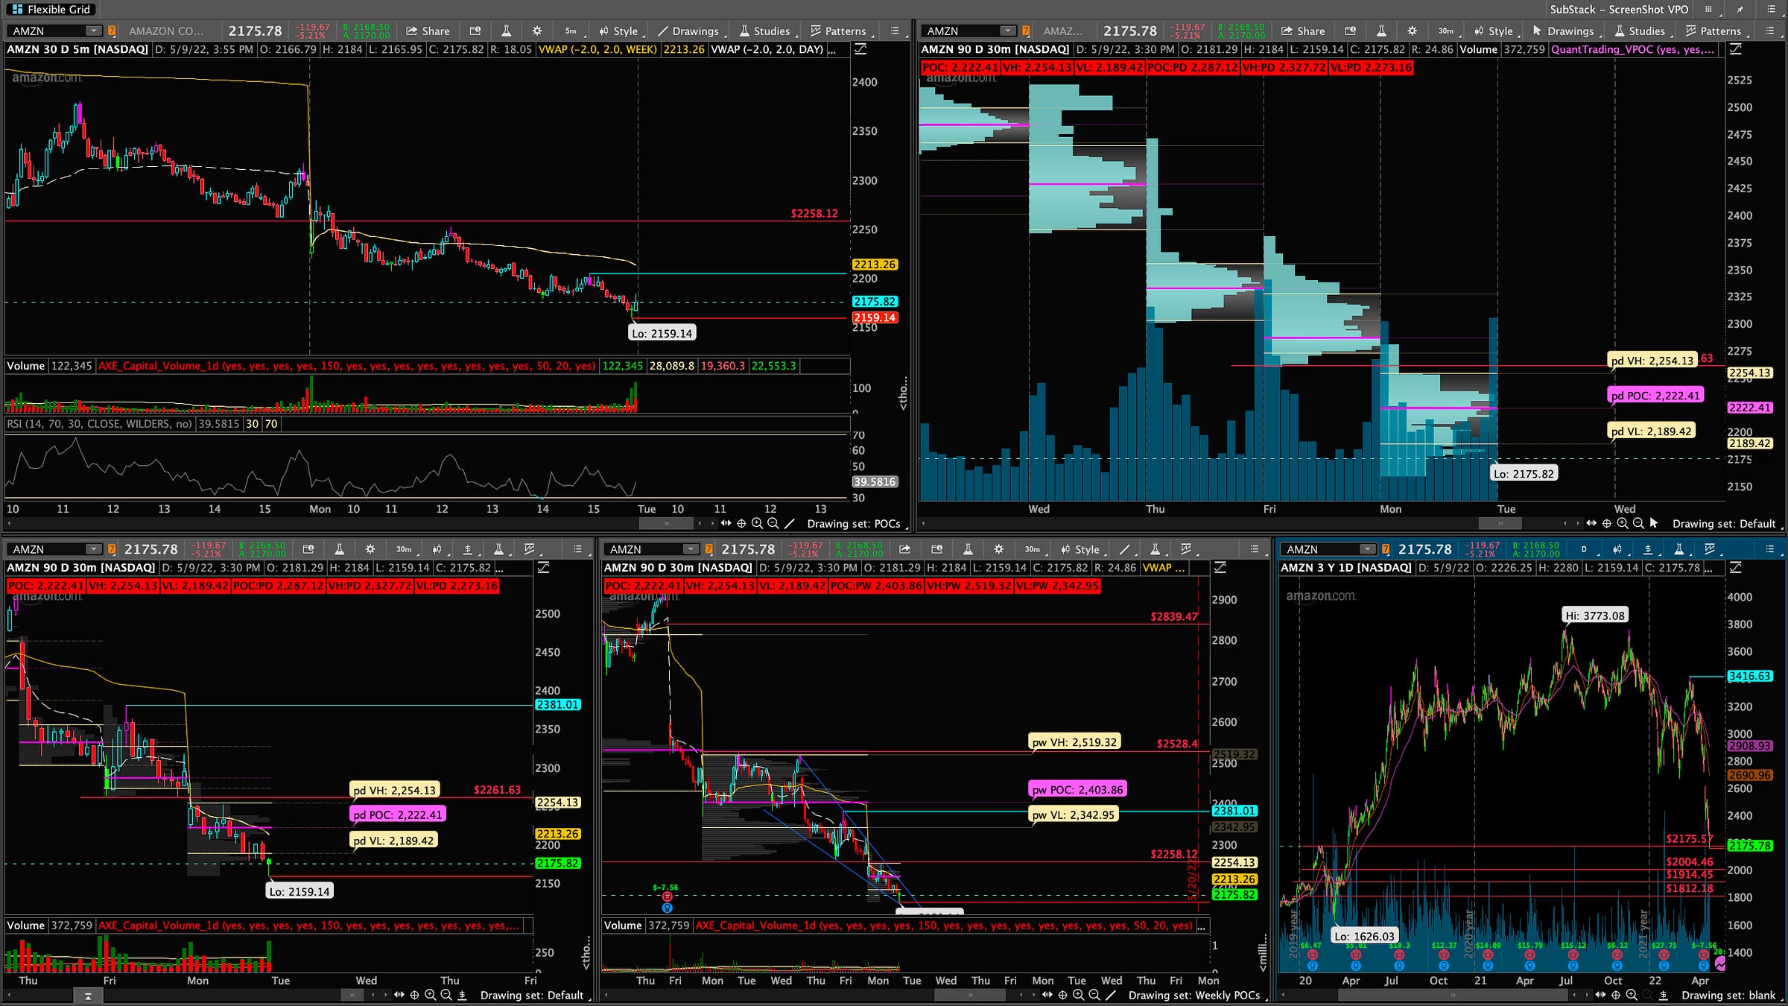Viewport: 1788px width, 1006px height.
Task: Click the pd VH: 2,254.13 label in the volume profile chart
Action: (x=1652, y=361)
